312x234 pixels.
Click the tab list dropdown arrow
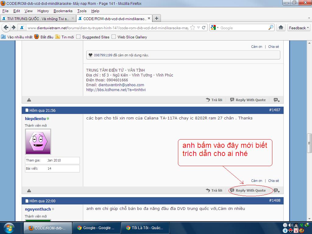pyautogui.click(x=309, y=18)
